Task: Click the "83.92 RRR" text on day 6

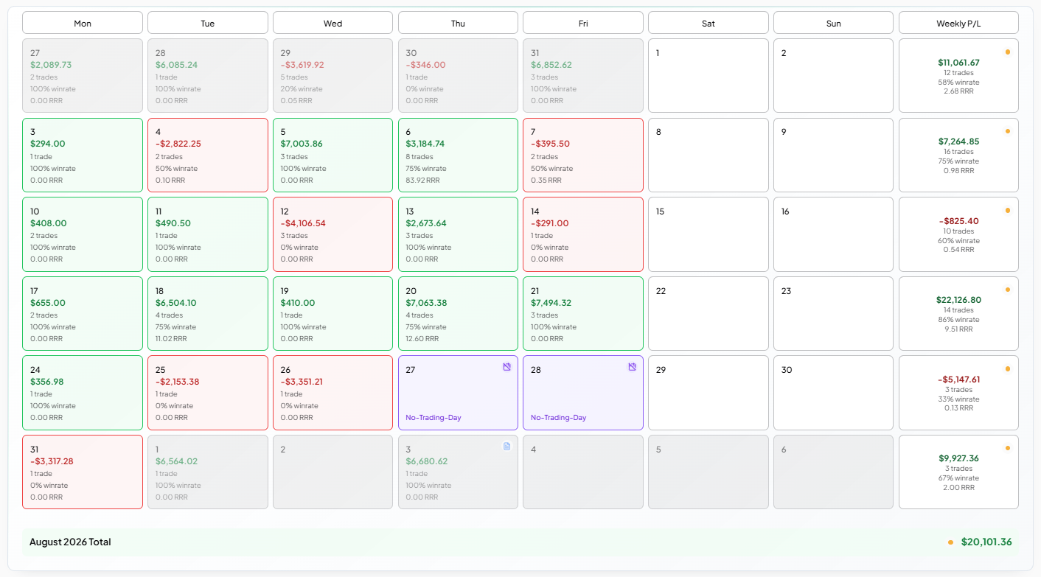Action: (x=422, y=180)
